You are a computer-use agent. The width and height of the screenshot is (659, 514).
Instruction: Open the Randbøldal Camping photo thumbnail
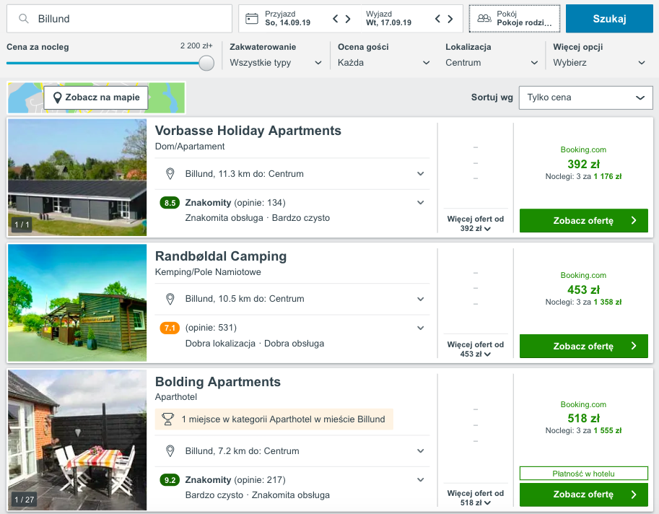click(77, 302)
